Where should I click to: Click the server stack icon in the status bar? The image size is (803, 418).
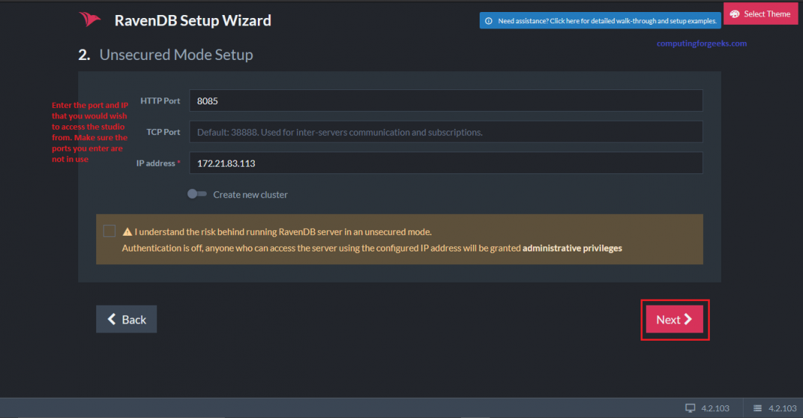tap(757, 408)
